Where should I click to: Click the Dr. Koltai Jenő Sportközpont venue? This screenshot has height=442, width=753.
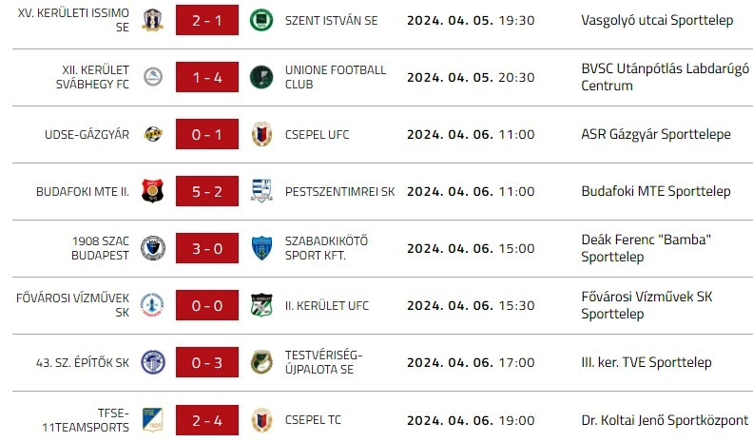tap(665, 419)
